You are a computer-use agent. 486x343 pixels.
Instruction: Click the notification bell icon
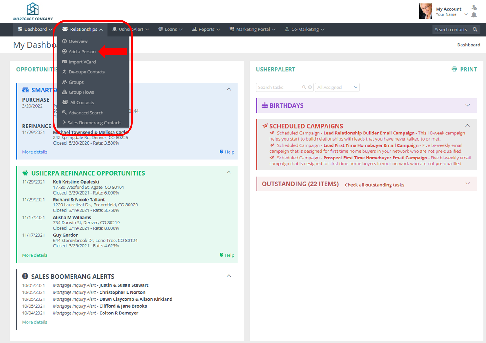click(474, 15)
